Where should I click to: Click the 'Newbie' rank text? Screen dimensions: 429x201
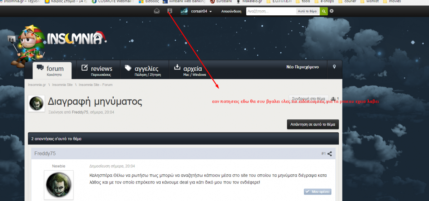point(59,166)
